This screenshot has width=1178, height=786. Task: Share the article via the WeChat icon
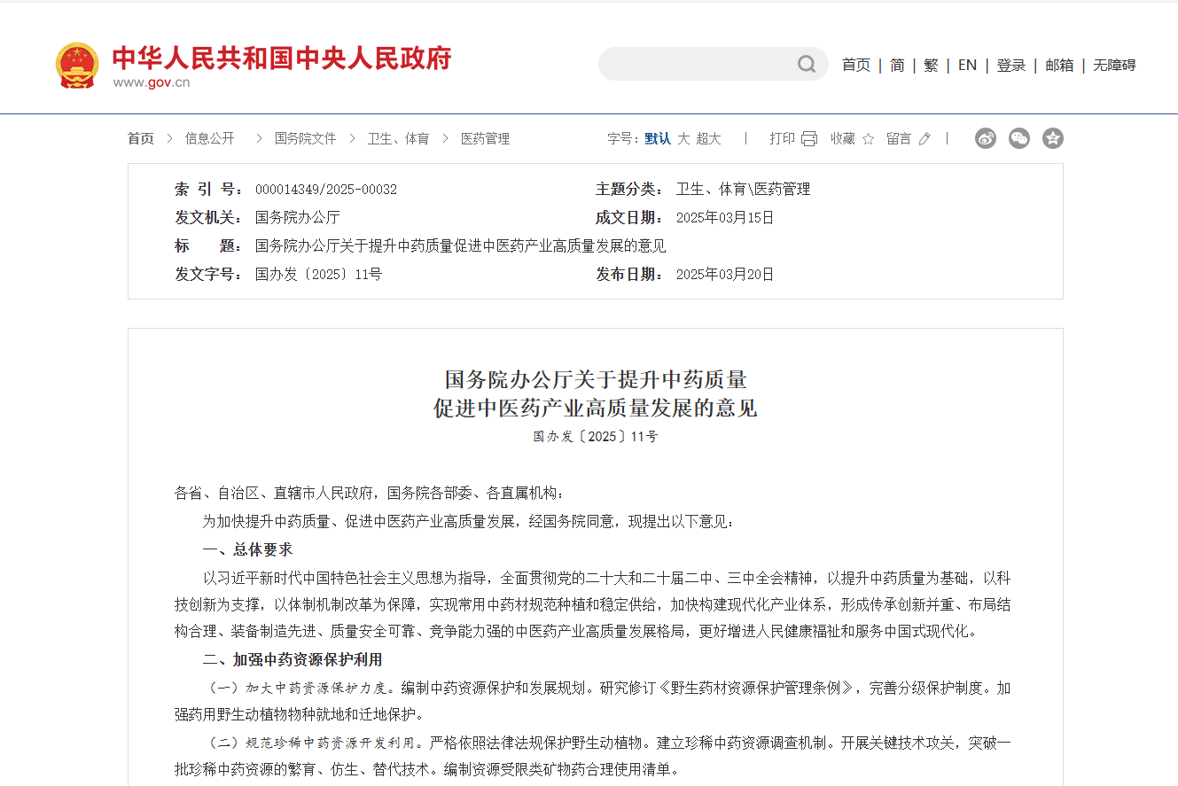click(x=1018, y=138)
